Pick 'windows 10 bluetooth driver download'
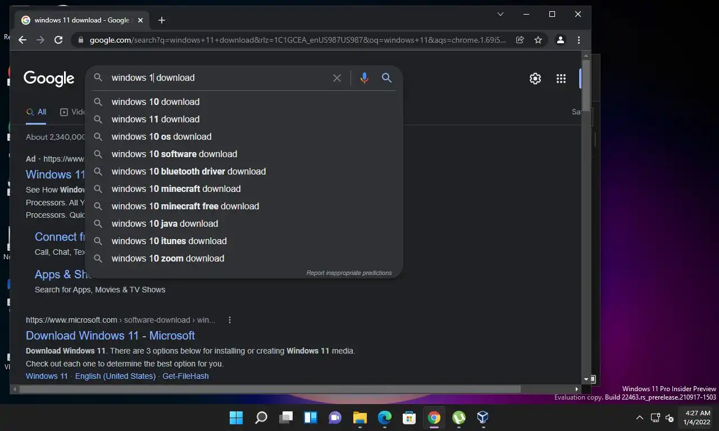The width and height of the screenshot is (719, 431). click(244, 171)
